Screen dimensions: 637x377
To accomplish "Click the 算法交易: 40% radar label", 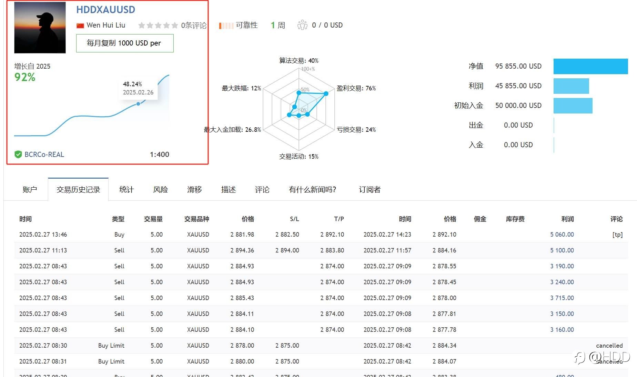I will [x=299, y=60].
